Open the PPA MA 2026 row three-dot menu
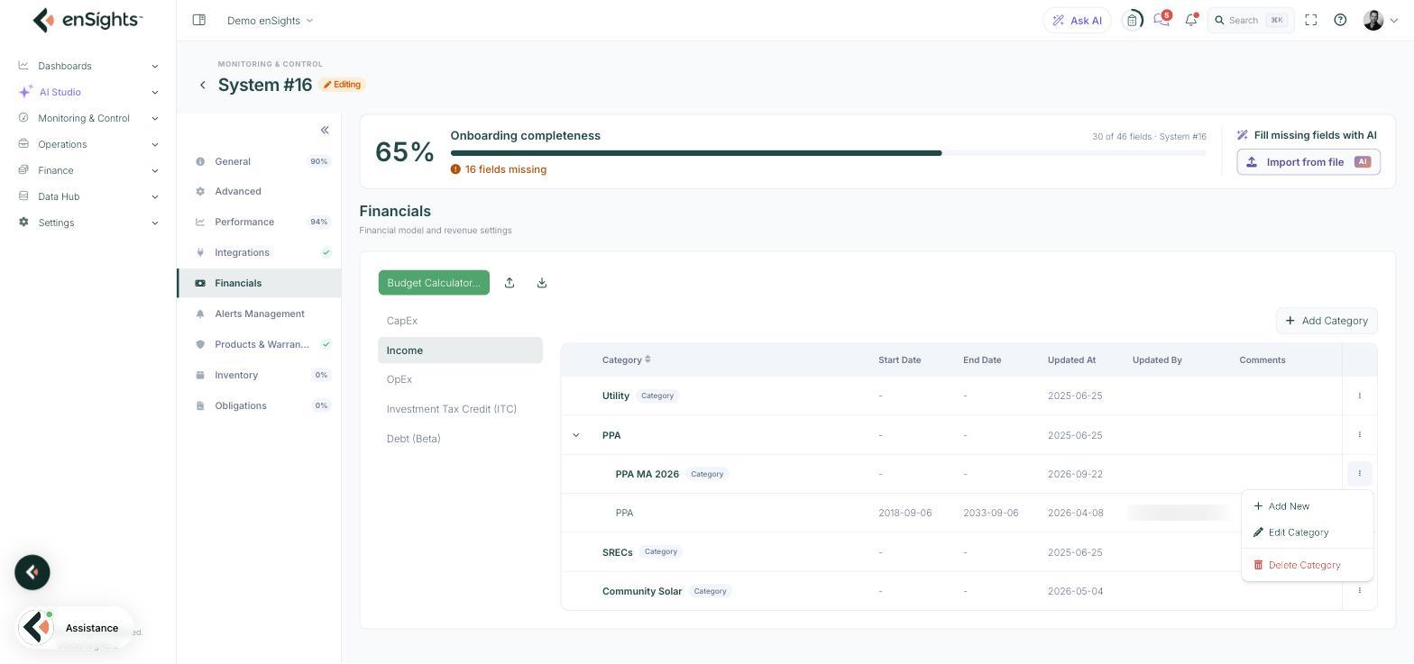1414x664 pixels. click(x=1360, y=474)
